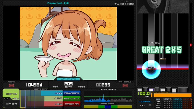Select the red TARGET AAA label

(x=72, y=104)
